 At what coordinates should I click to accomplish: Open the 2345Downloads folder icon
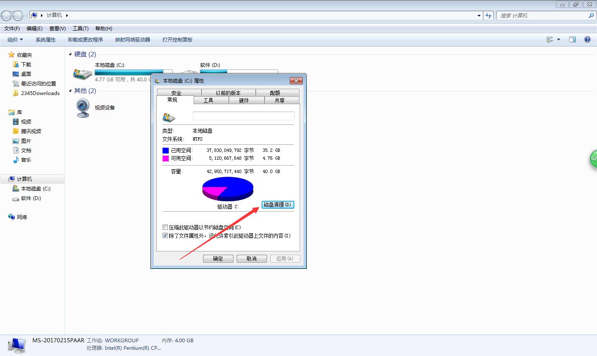[16, 93]
